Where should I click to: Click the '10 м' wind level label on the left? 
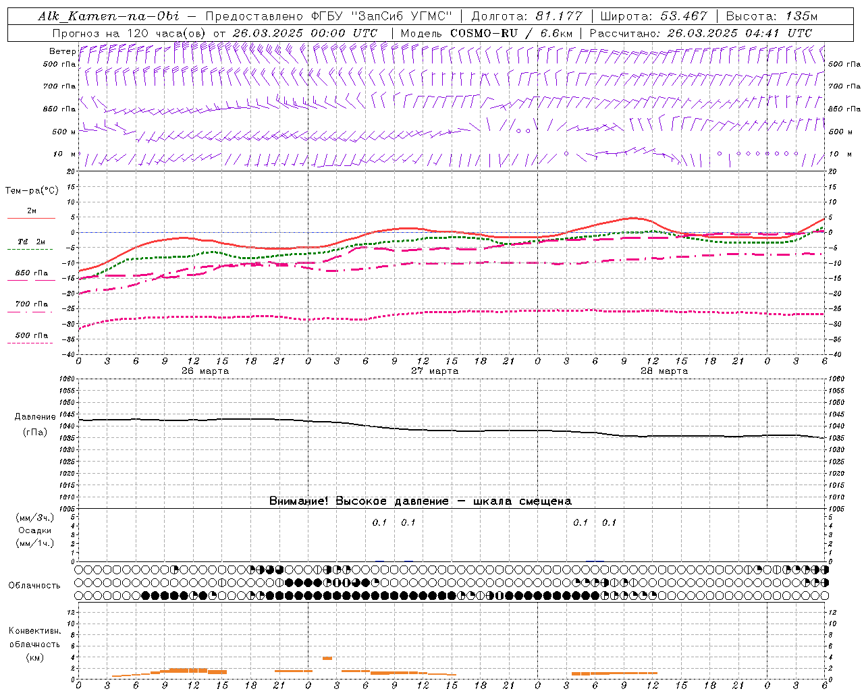pos(65,154)
